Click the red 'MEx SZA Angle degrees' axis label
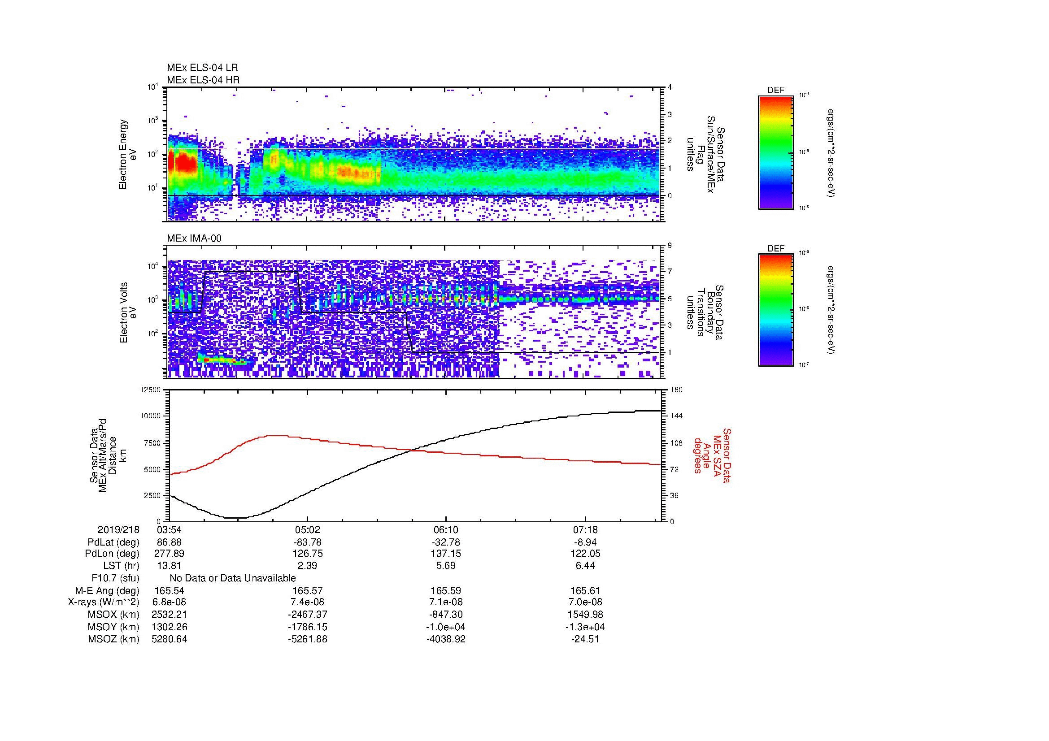 pyautogui.click(x=712, y=455)
